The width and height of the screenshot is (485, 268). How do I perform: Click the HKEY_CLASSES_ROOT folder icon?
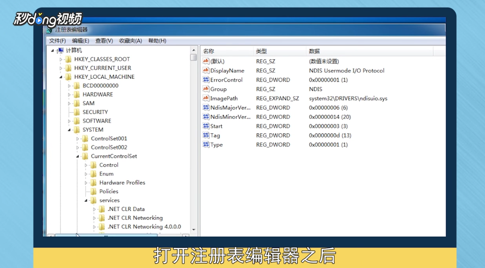(68, 59)
